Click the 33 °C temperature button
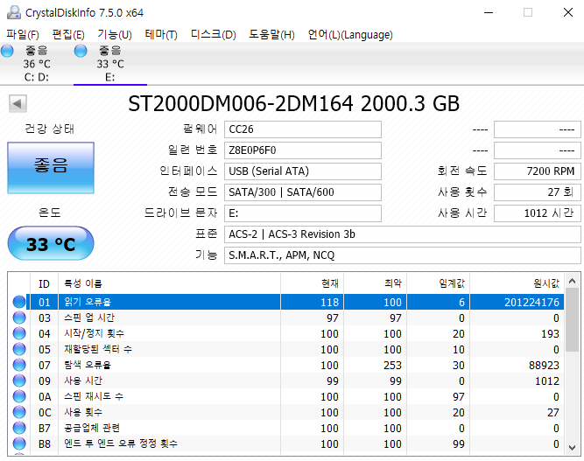The image size is (584, 461). (x=51, y=244)
